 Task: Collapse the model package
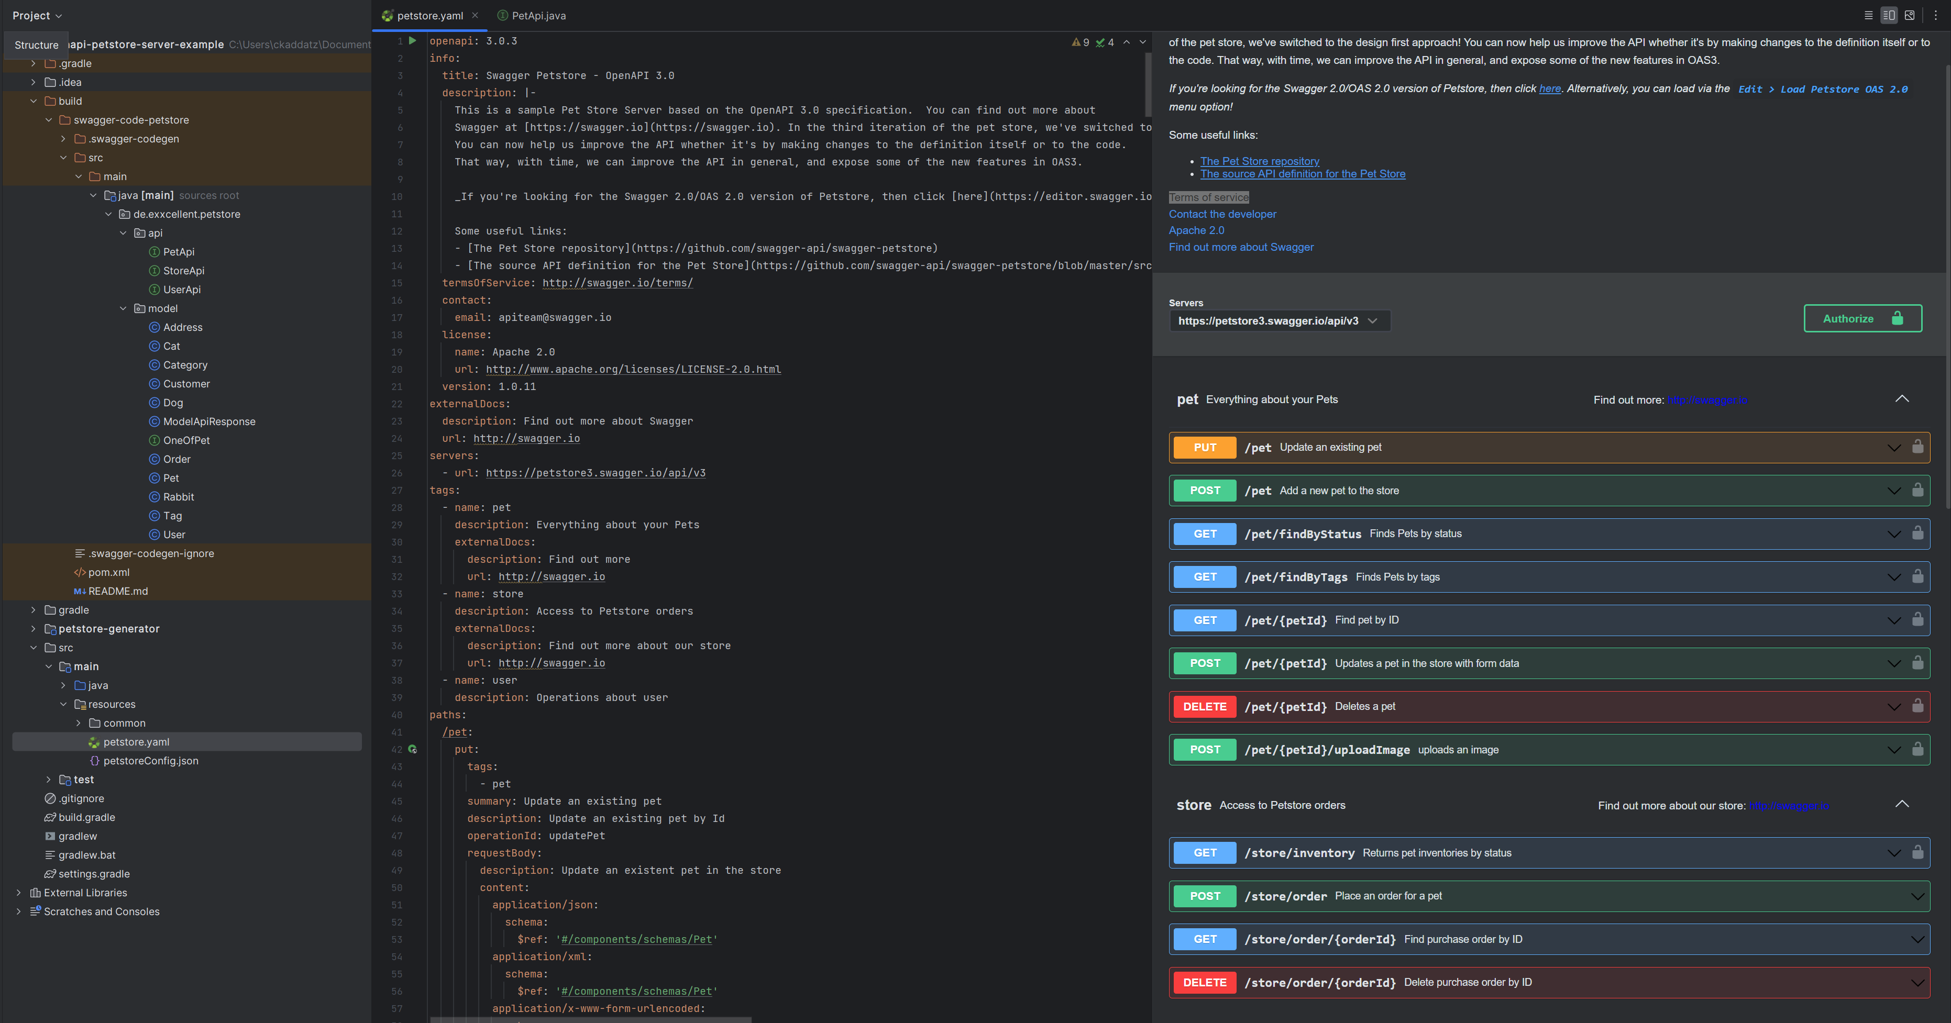(124, 309)
